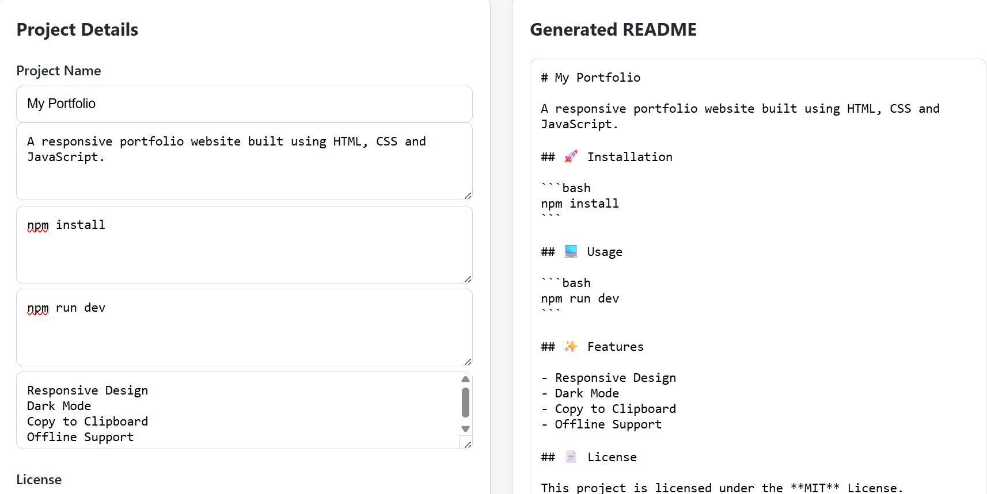This screenshot has width=987, height=494.
Task: Click the description textarea resize handle
Action: point(468,196)
